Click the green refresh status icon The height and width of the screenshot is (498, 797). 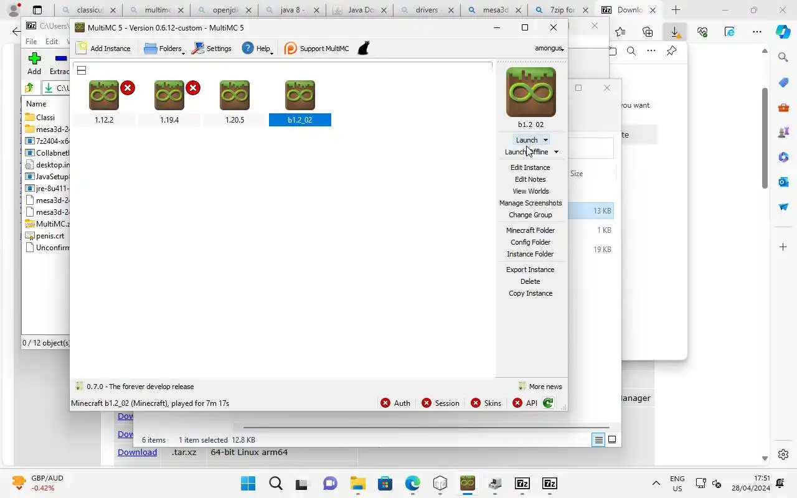(548, 403)
